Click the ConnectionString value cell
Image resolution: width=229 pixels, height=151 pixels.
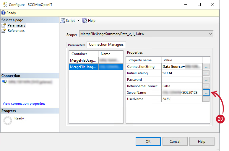pos(182,67)
